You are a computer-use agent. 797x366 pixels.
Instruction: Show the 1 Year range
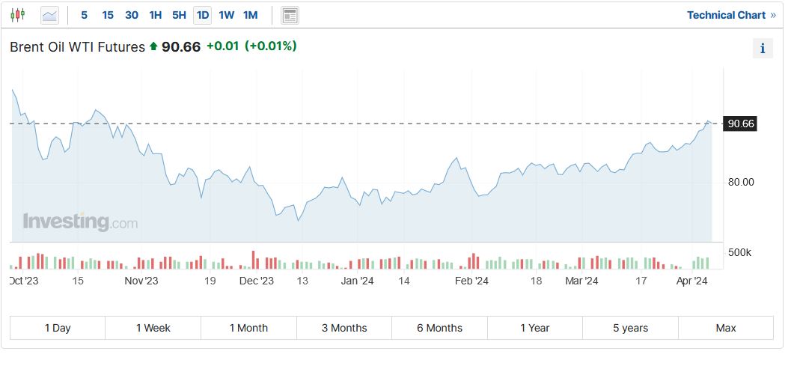tap(535, 328)
